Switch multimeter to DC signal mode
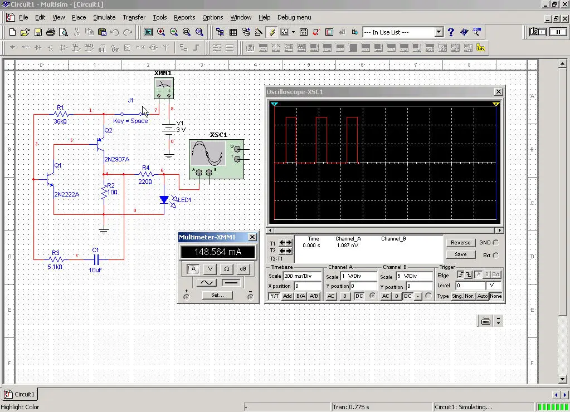Image resolution: width=570 pixels, height=412 pixels. (x=231, y=282)
